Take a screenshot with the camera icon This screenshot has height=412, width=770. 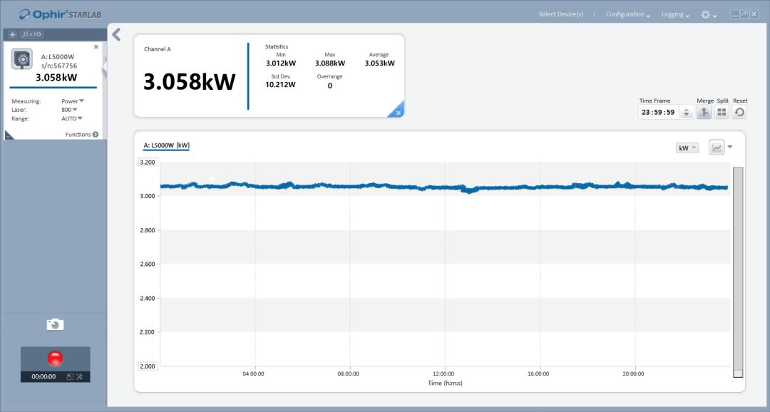click(55, 325)
